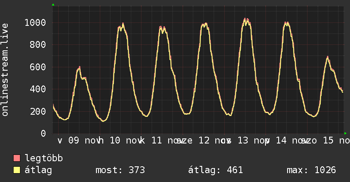Click the yellow átlag legend swatch
350x182 pixels.
pos(17,170)
